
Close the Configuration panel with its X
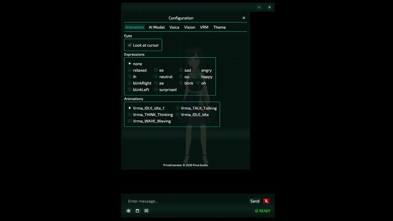[x=244, y=18]
